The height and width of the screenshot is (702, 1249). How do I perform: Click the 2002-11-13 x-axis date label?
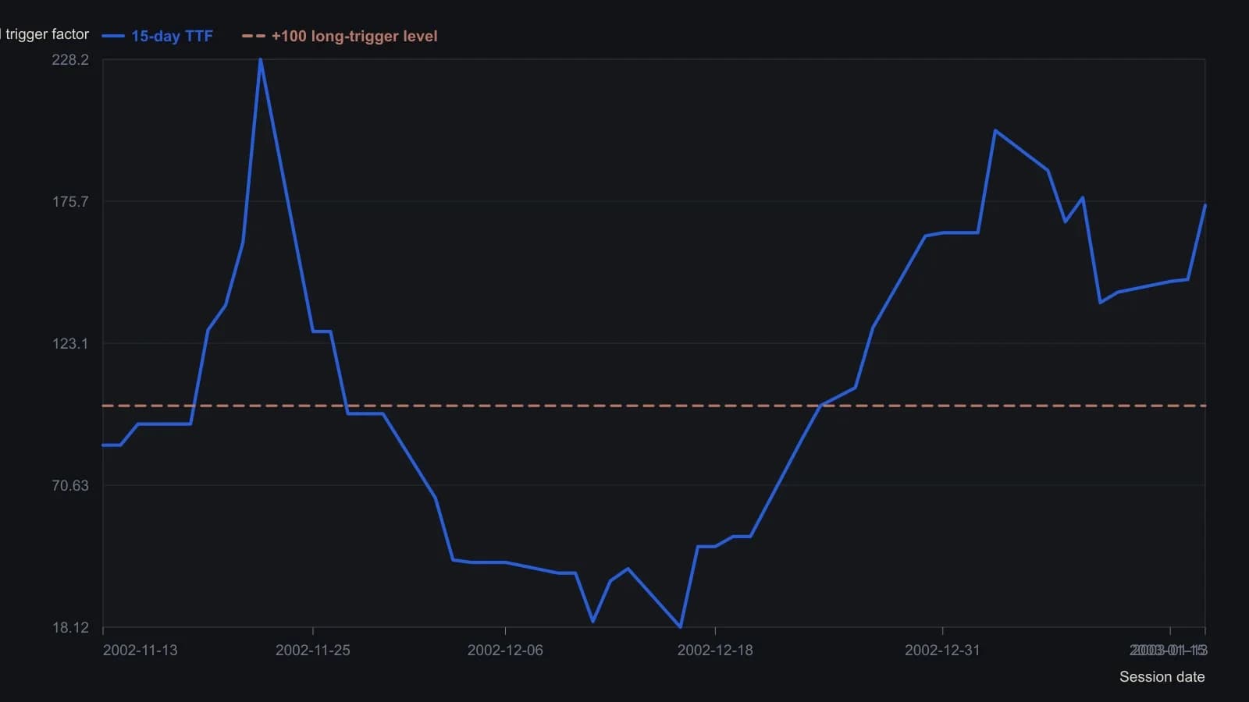click(141, 651)
